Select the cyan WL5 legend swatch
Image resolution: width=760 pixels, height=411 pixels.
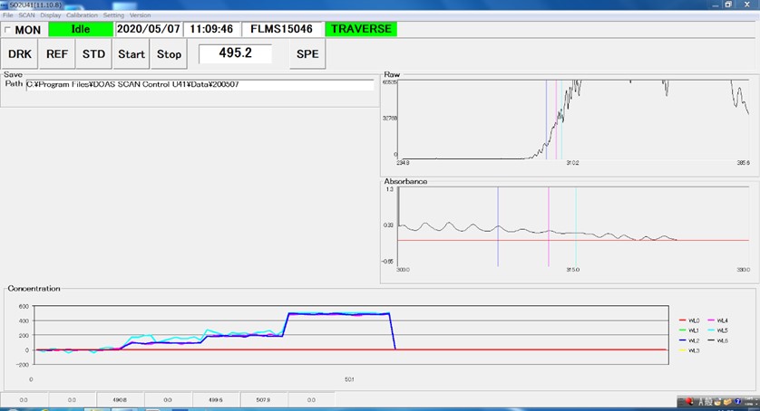(x=711, y=330)
